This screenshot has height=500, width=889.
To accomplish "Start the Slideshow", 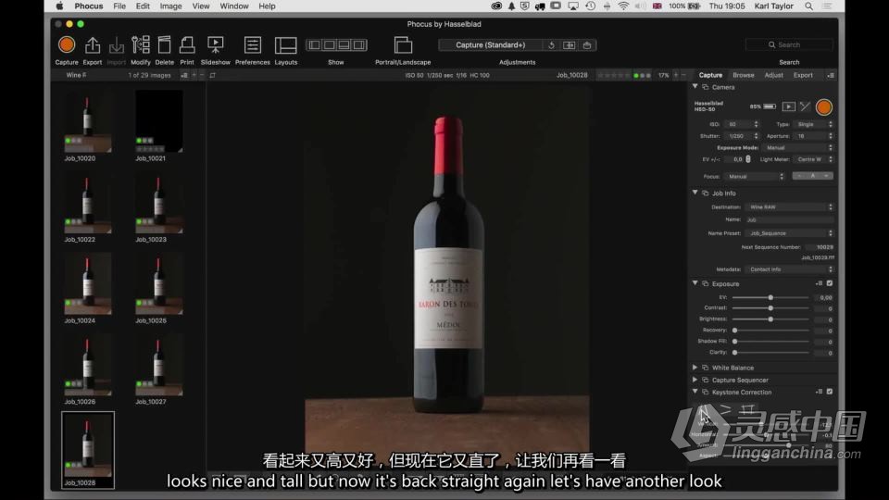I will point(216,44).
